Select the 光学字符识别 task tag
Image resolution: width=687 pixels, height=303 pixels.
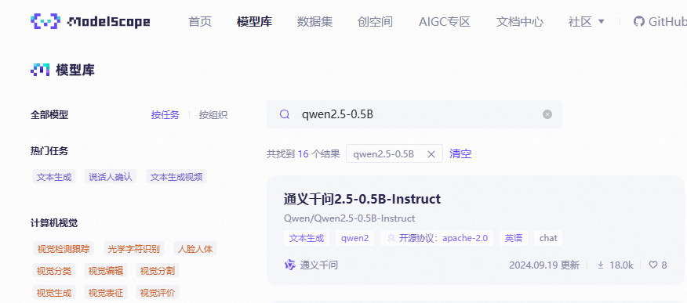point(133,249)
